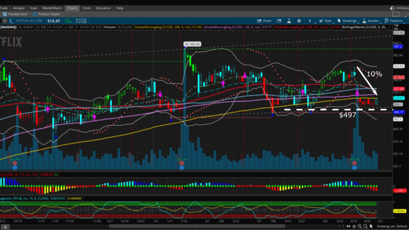Open the Studies menu
The image size is (409, 230).
(x=370, y=21)
